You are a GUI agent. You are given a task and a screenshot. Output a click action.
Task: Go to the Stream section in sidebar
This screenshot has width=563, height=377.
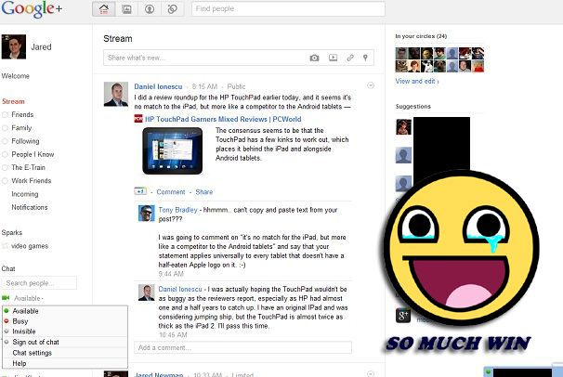13,101
